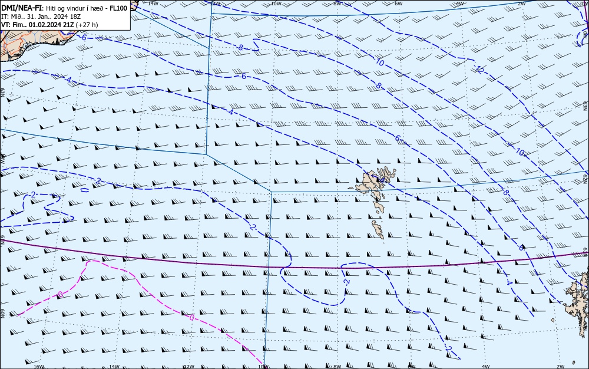Click the "60N" latitude label on the left edge
Viewport: 589px width, 369px height.
(x=2, y=314)
